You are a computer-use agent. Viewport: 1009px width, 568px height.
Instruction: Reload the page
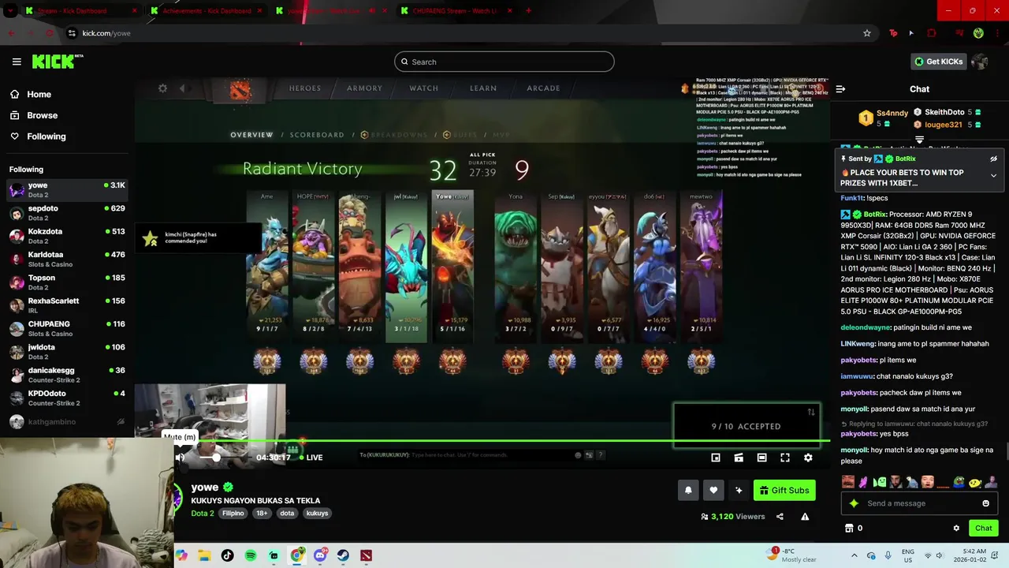coord(50,33)
